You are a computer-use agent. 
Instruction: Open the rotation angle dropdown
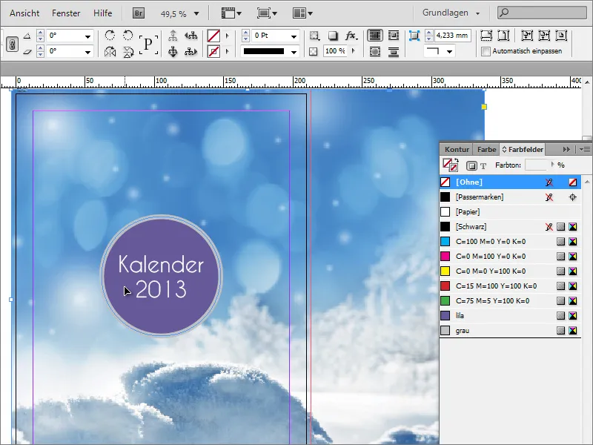[x=87, y=36]
